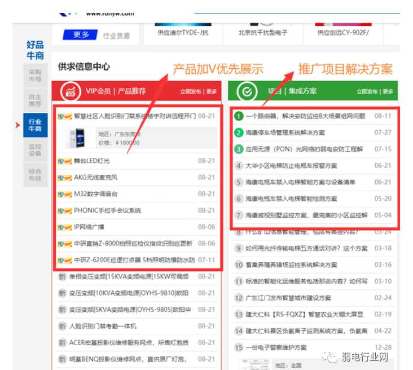Open the M32数字调音台 listing
The width and height of the screenshot is (413, 370).
[96, 194]
